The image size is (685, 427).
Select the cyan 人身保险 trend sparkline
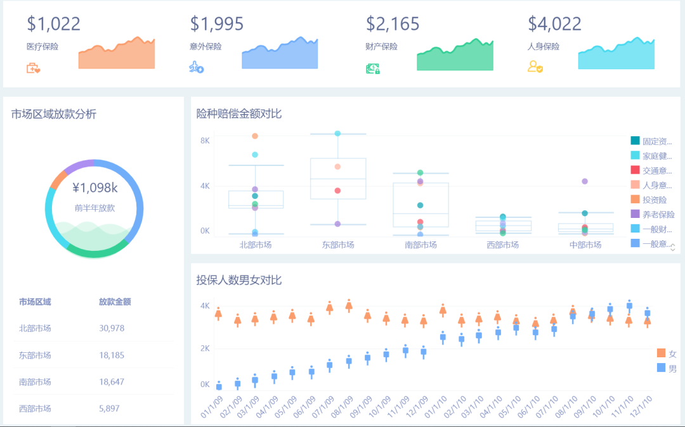pos(616,58)
